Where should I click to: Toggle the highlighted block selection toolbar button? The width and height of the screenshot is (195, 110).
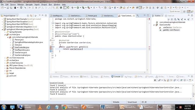click(65, 8)
